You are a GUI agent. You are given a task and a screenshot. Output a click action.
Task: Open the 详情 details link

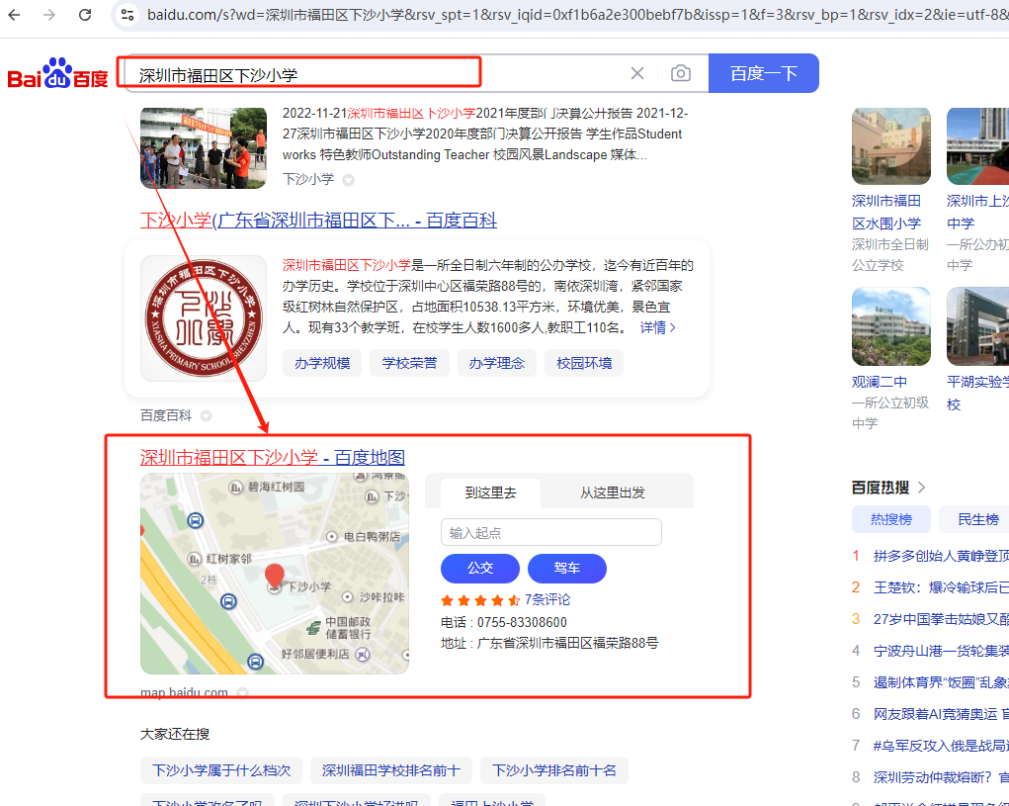click(x=657, y=327)
